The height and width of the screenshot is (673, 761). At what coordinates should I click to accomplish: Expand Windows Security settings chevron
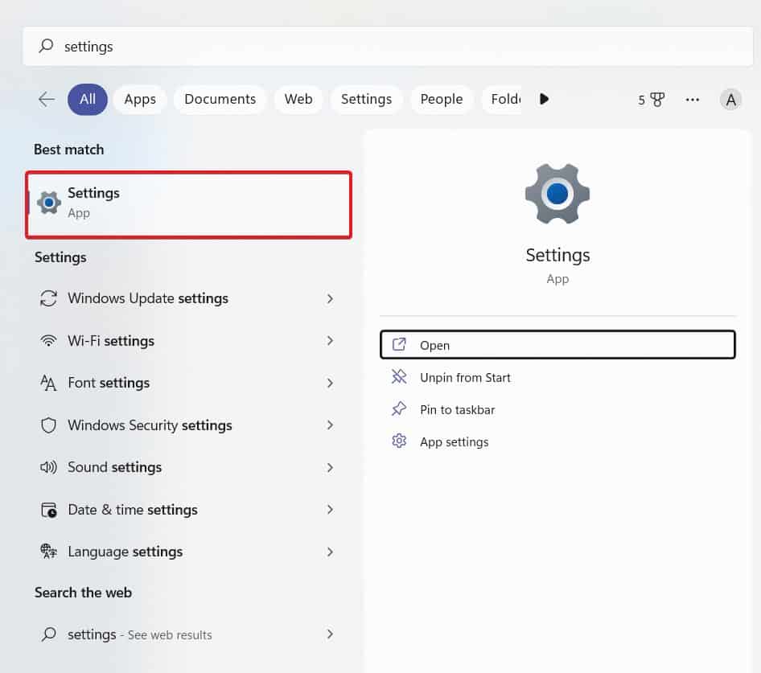pyautogui.click(x=330, y=425)
